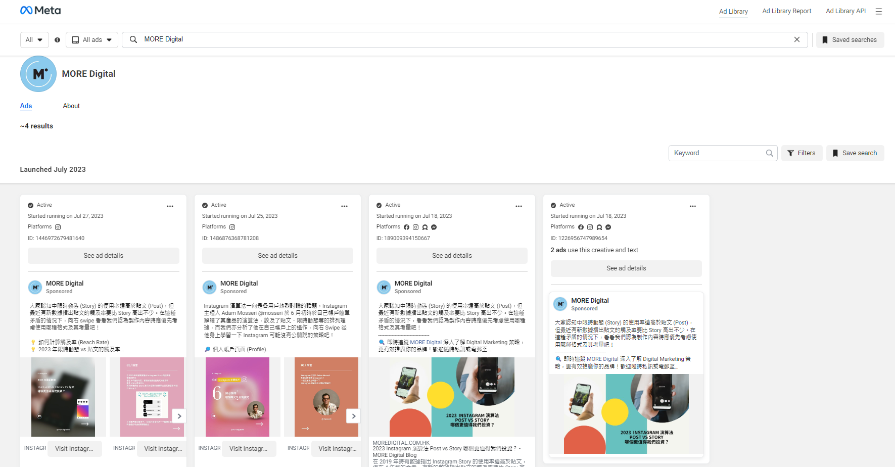Click MORE Digital link in ad 189009394150667 text
The height and width of the screenshot is (467, 895).
[x=426, y=342]
